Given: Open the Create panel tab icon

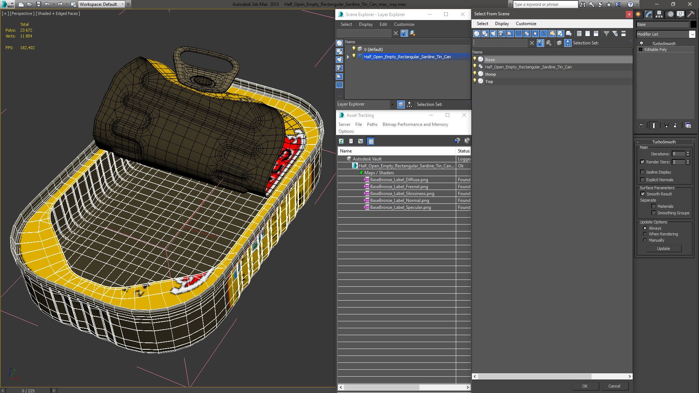Looking at the screenshot, I should (x=638, y=14).
